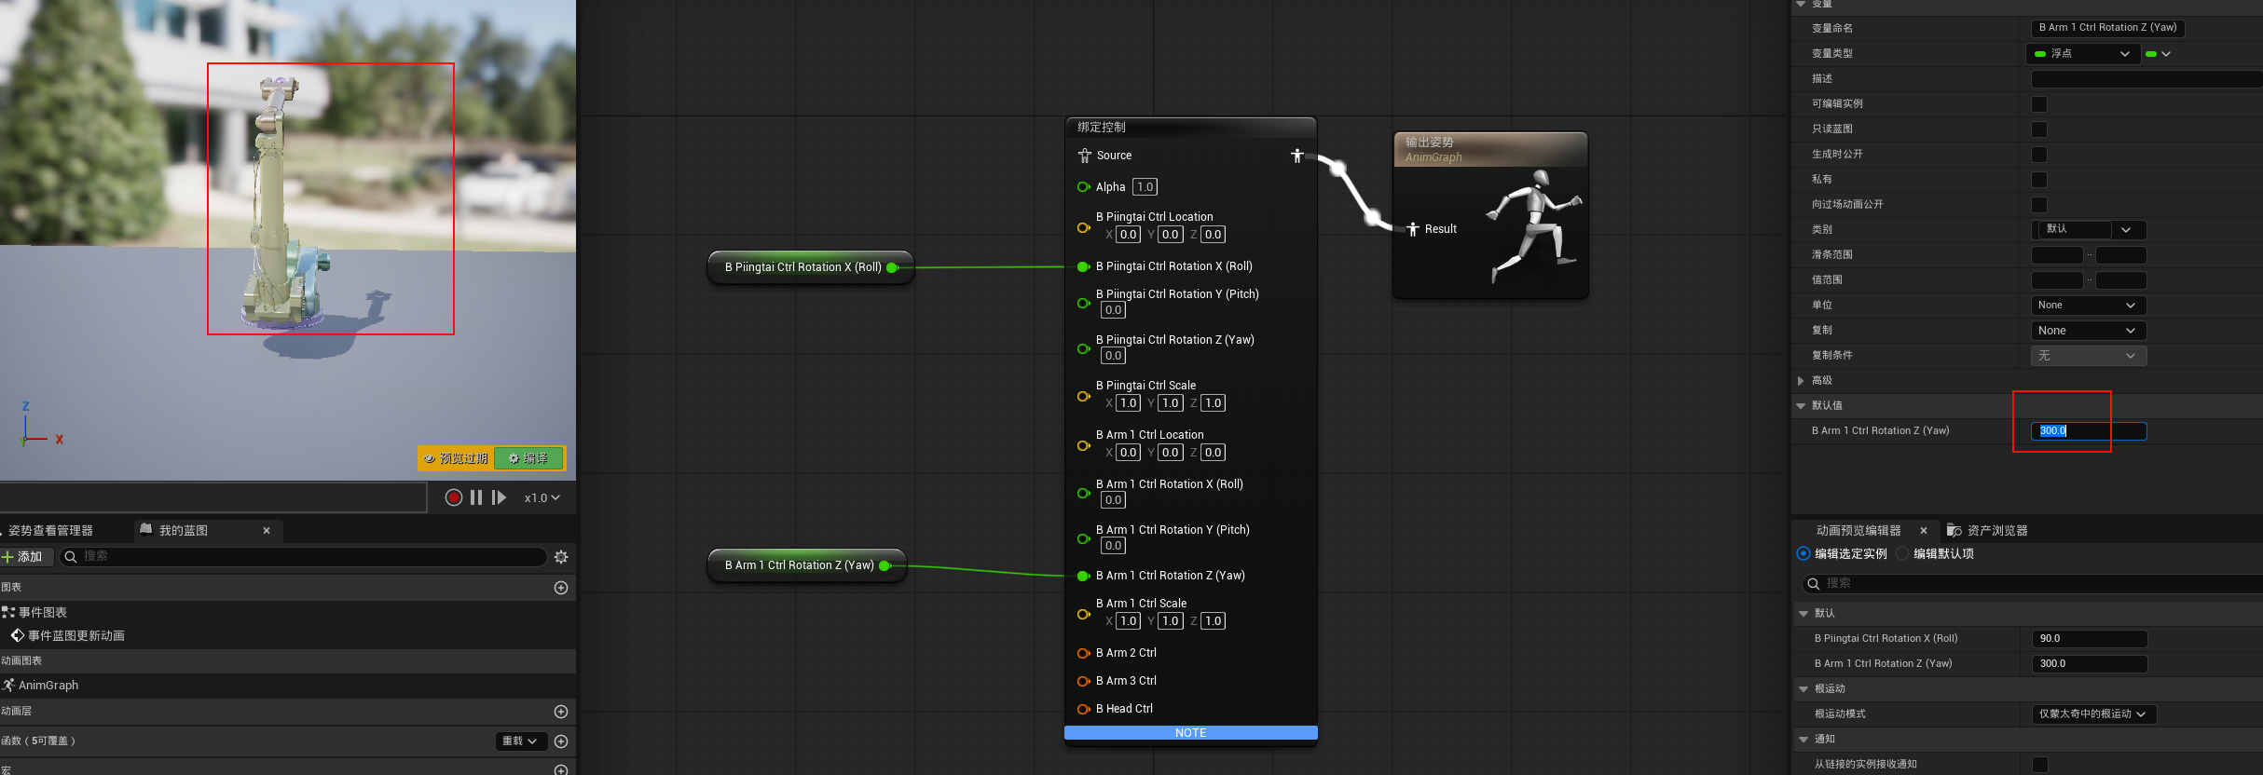2263x775 pixels.
Task: Switch to the 姿势查看管理器 tab
Action: 50,530
